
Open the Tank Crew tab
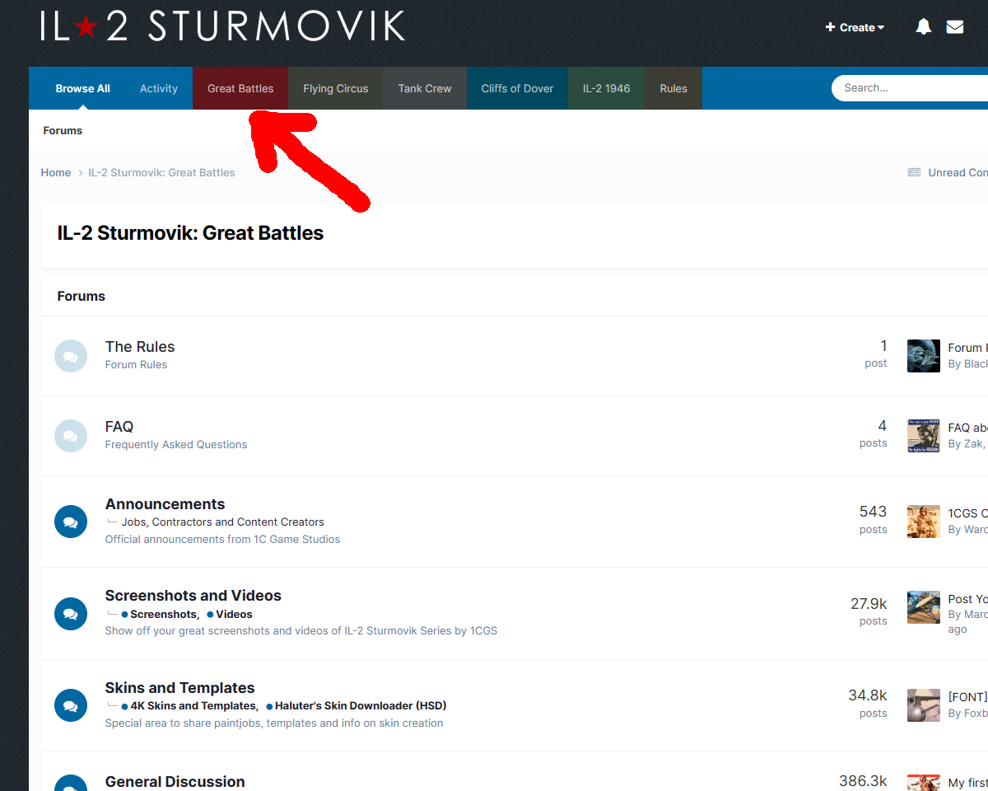(x=425, y=88)
